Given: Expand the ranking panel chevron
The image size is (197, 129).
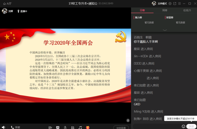Looking at the screenshot, I should 165,30.
